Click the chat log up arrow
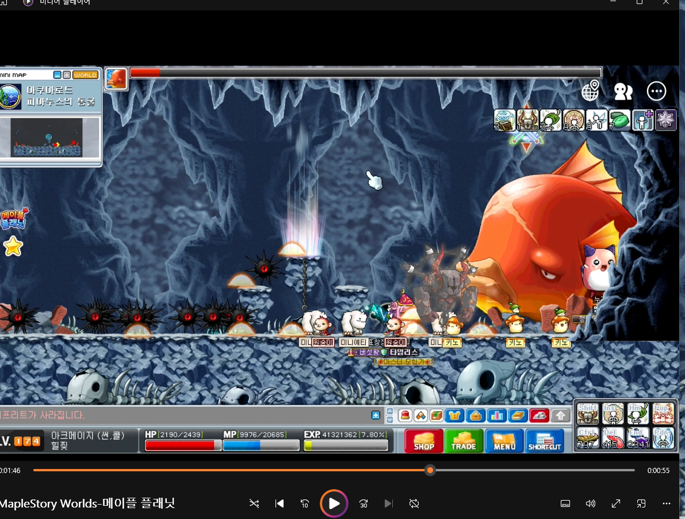This screenshot has height=519, width=685. click(390, 411)
